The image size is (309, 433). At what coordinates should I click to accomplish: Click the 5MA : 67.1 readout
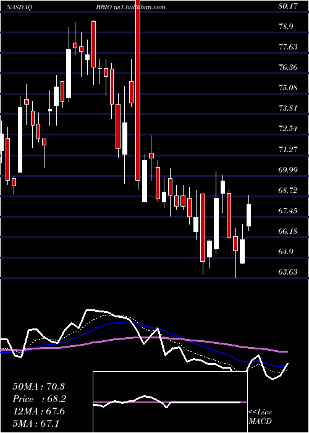[36, 423]
